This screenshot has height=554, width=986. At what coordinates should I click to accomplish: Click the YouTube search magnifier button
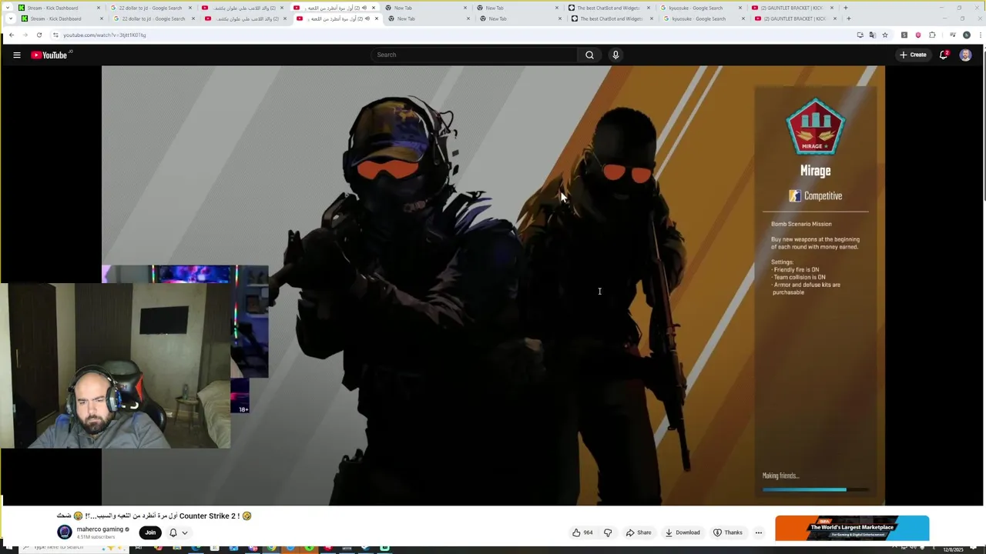589,55
